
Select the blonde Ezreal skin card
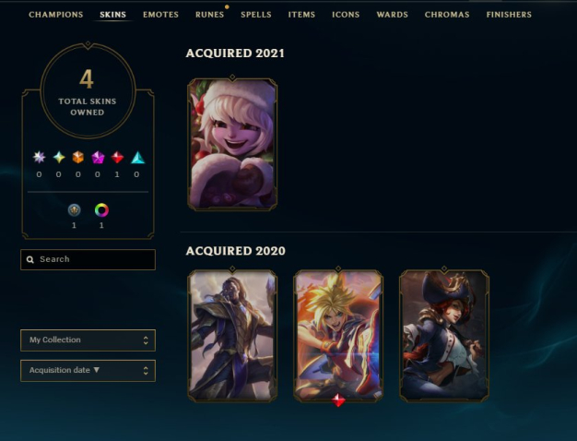(338, 336)
